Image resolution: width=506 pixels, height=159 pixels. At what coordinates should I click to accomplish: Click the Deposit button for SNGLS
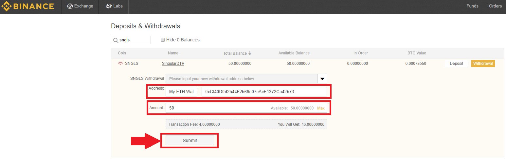pos(457,64)
